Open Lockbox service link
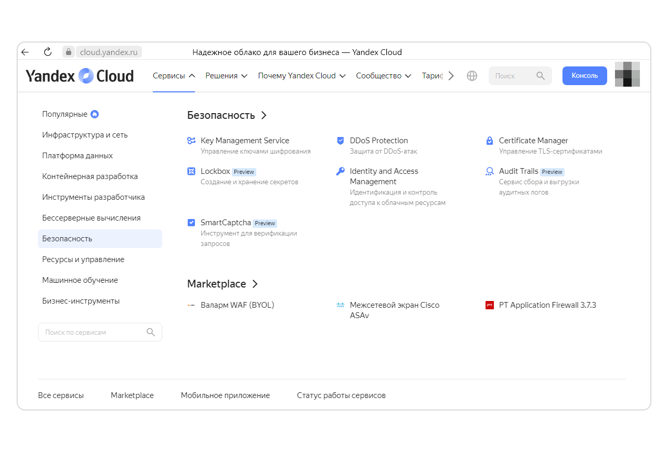668x452 pixels. coord(215,171)
